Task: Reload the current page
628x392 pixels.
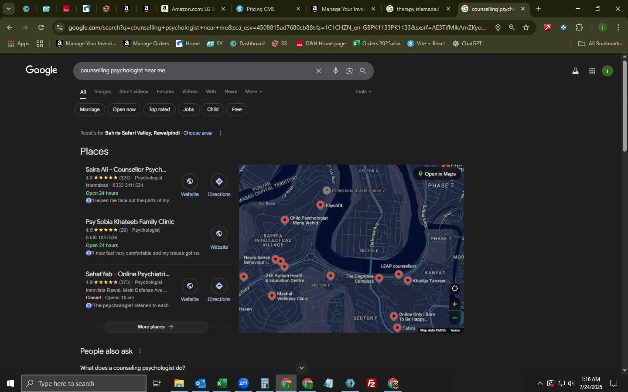Action: tap(41, 27)
